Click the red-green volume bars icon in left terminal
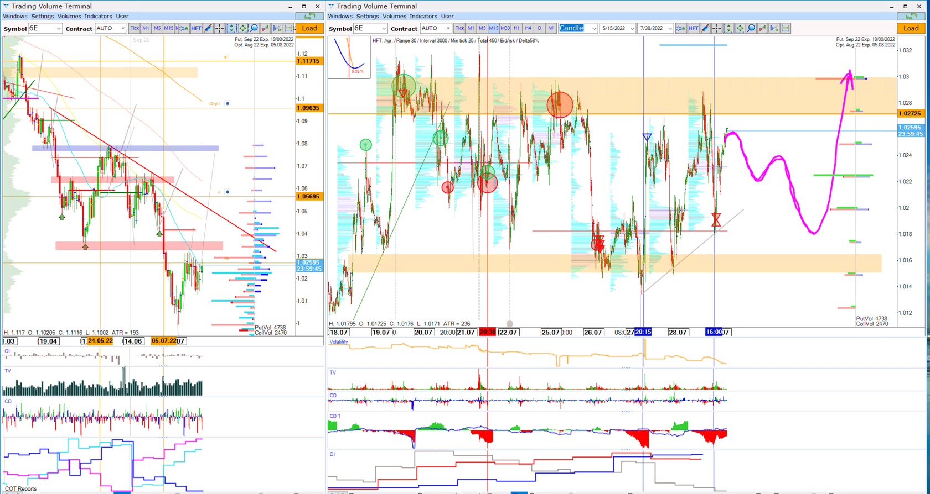This screenshot has width=930, height=494. 266,28
